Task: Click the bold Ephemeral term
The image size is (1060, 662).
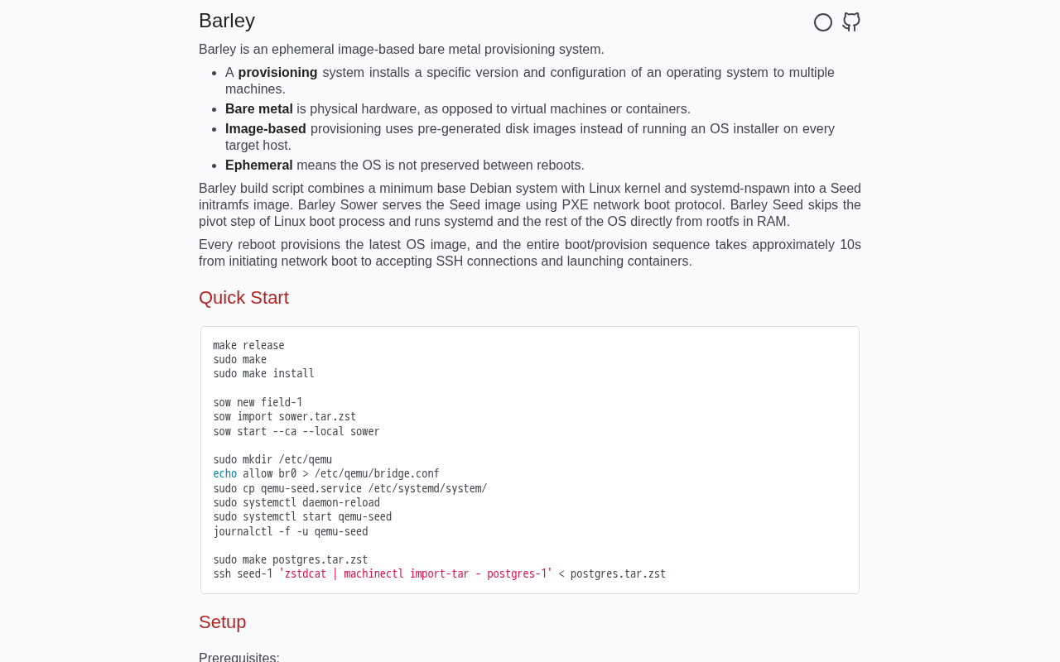Action: pyautogui.click(x=259, y=165)
